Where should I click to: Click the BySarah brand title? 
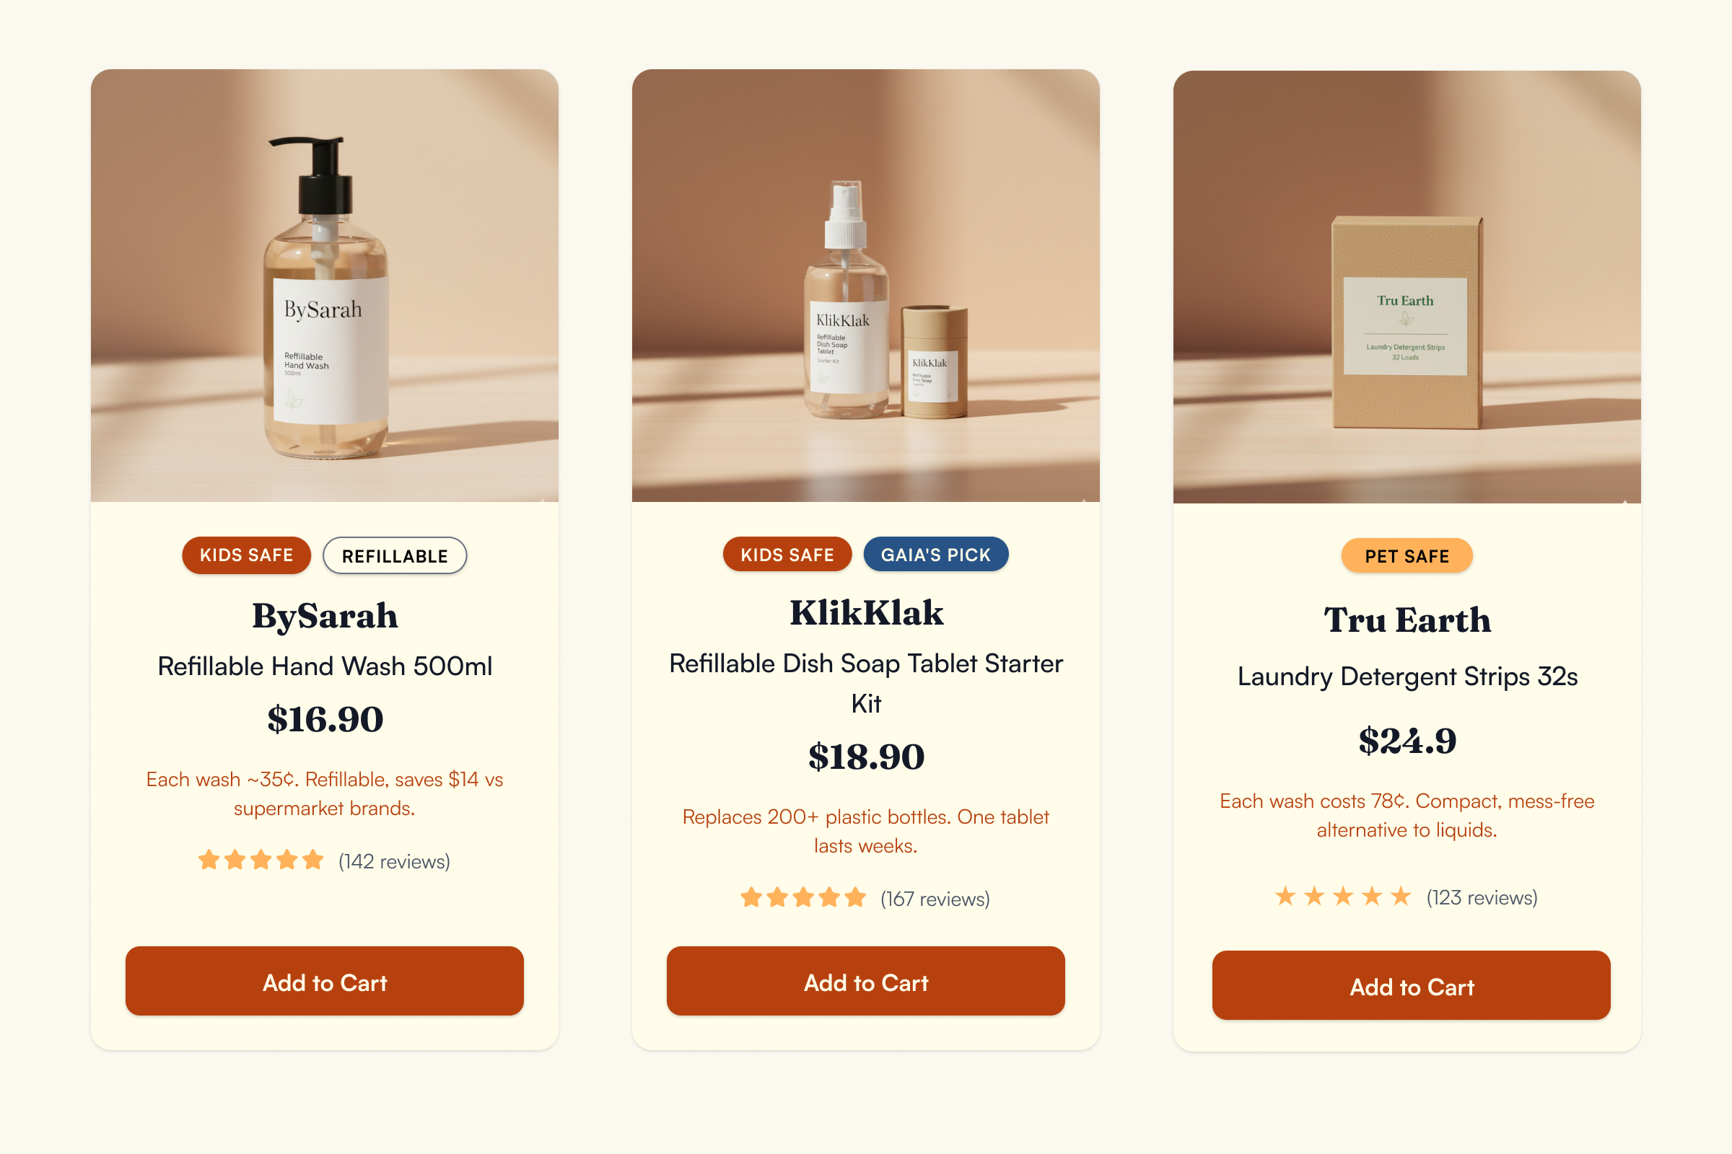click(325, 616)
